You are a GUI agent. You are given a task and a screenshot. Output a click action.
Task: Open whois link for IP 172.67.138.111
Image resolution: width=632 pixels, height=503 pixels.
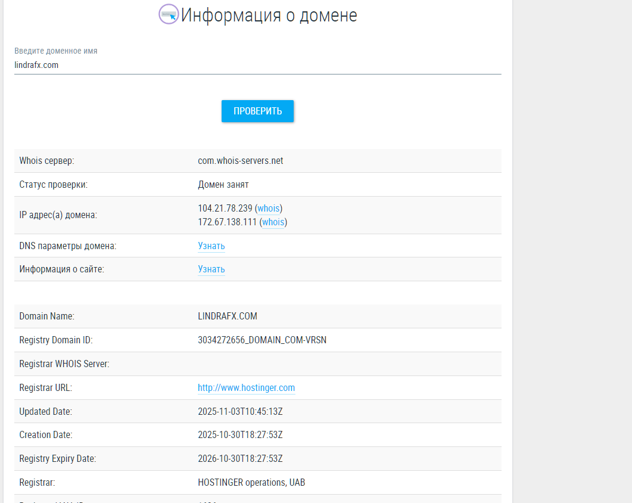pos(273,222)
